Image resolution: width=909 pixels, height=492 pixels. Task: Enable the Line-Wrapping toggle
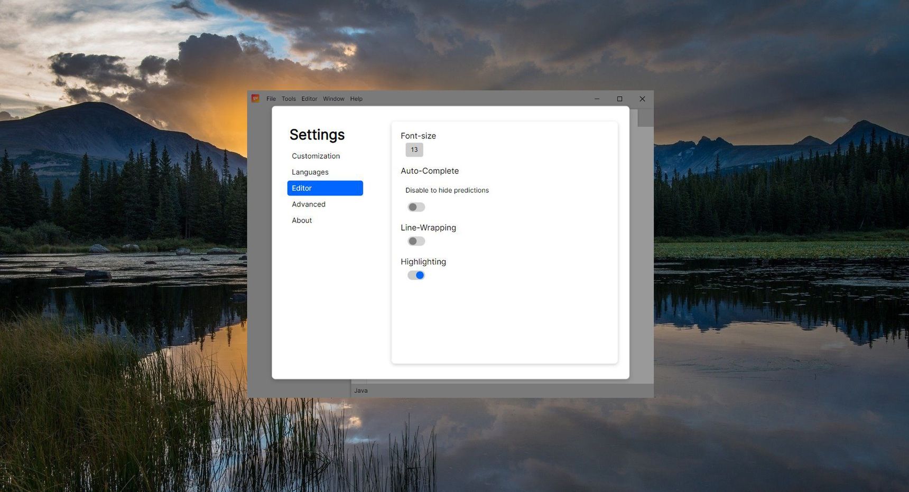[416, 241]
